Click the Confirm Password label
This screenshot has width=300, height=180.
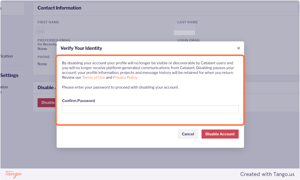point(78,100)
